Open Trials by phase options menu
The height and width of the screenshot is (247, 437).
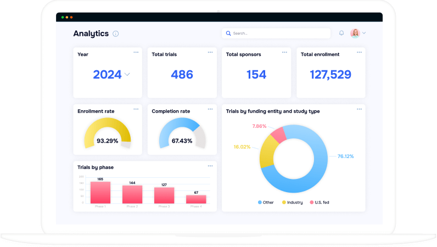click(210, 165)
